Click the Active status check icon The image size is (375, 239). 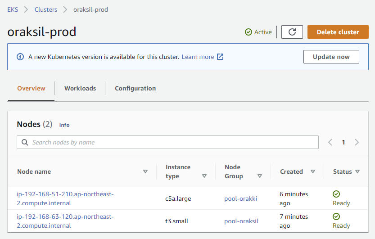[x=248, y=32]
